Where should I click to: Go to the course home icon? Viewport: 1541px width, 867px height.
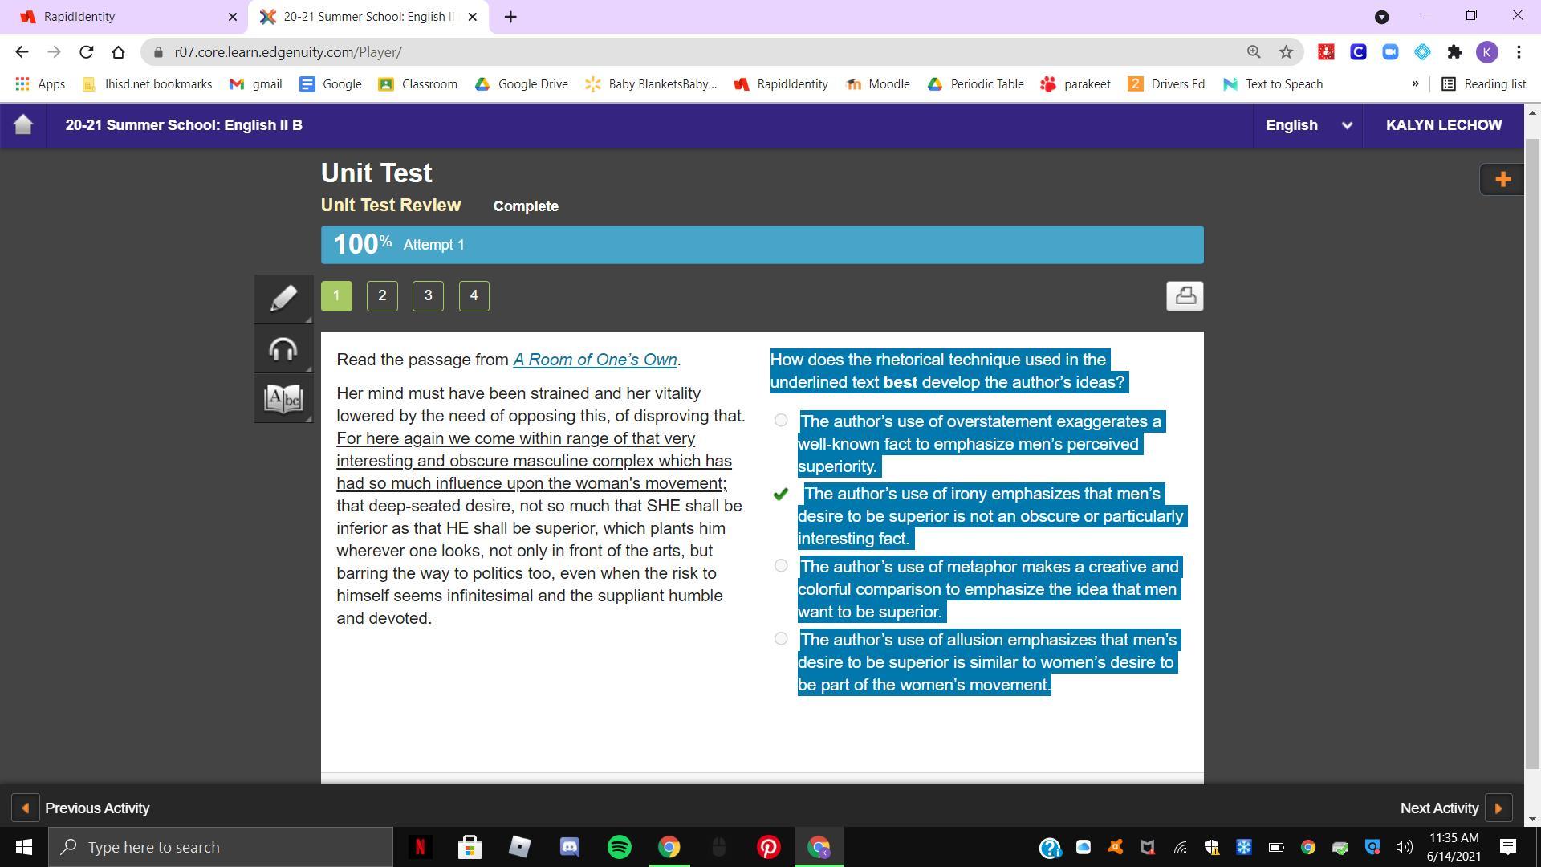point(23,125)
